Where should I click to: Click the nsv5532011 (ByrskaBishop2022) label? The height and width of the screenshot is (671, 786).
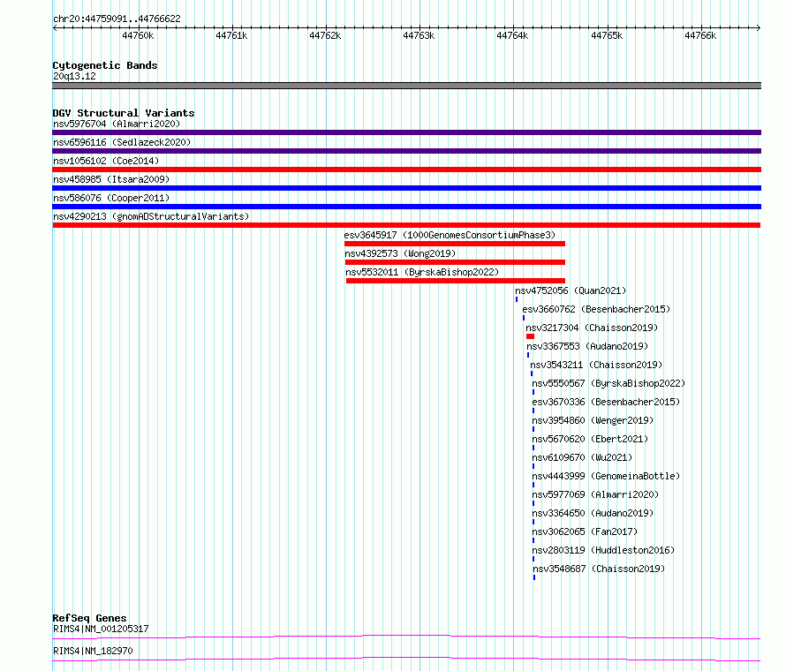422,272
